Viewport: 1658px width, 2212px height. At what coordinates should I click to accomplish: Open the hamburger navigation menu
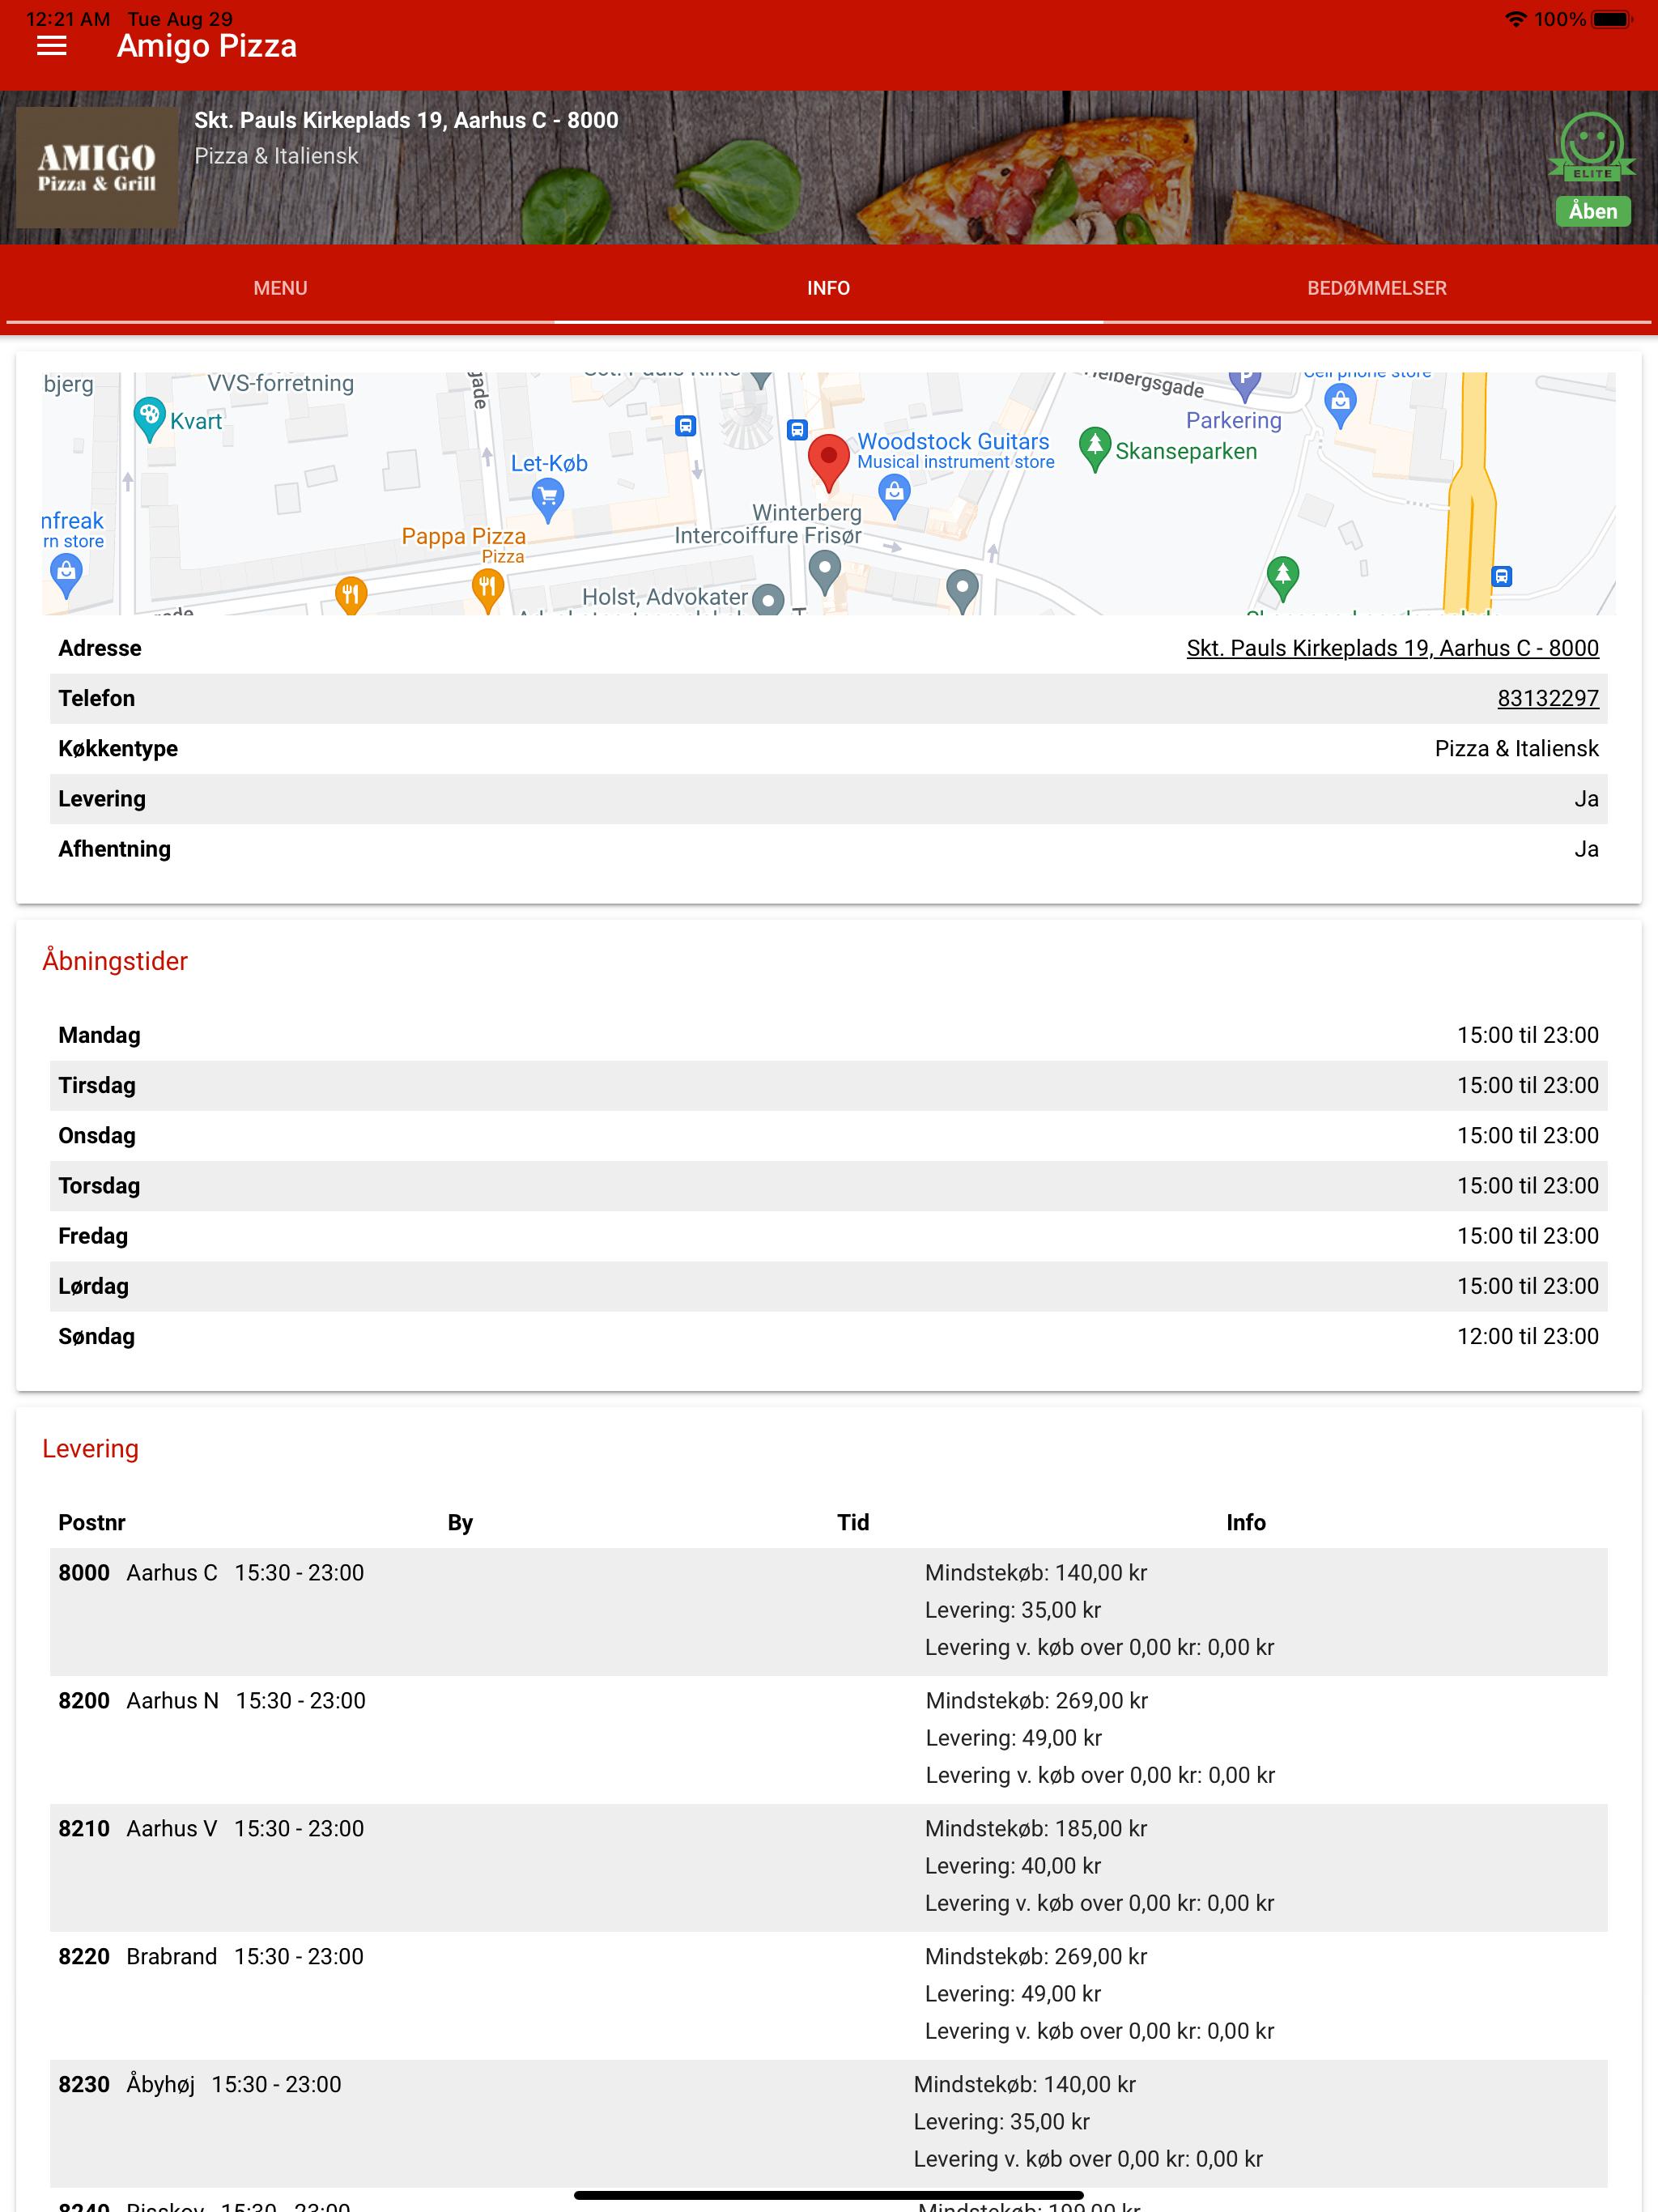click(x=51, y=46)
